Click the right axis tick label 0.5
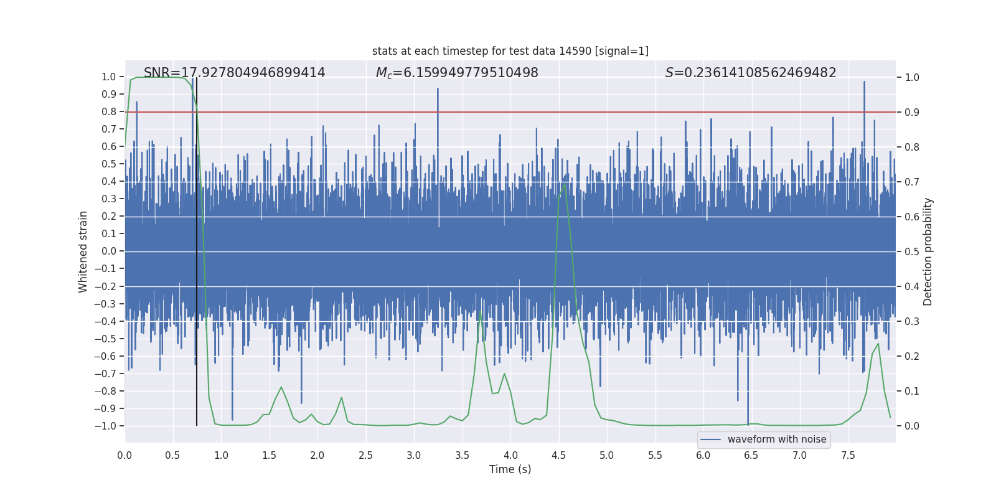This screenshot has width=996, height=498. (x=912, y=251)
